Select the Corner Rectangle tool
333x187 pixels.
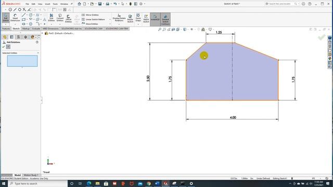[x=23, y=20]
